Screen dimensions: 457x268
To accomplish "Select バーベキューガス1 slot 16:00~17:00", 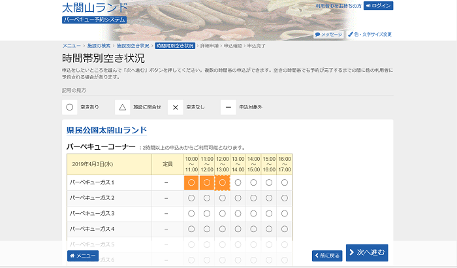I will [x=285, y=183].
